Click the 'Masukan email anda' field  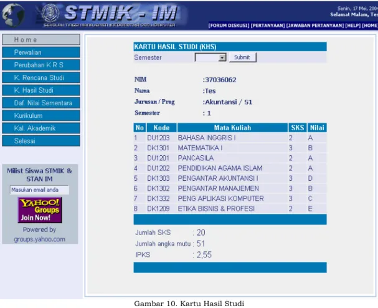(x=39, y=190)
